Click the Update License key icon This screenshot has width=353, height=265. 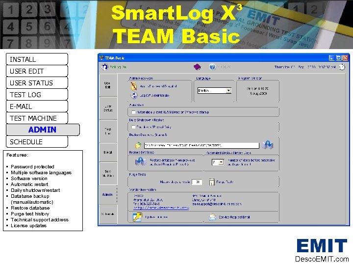click(x=137, y=217)
